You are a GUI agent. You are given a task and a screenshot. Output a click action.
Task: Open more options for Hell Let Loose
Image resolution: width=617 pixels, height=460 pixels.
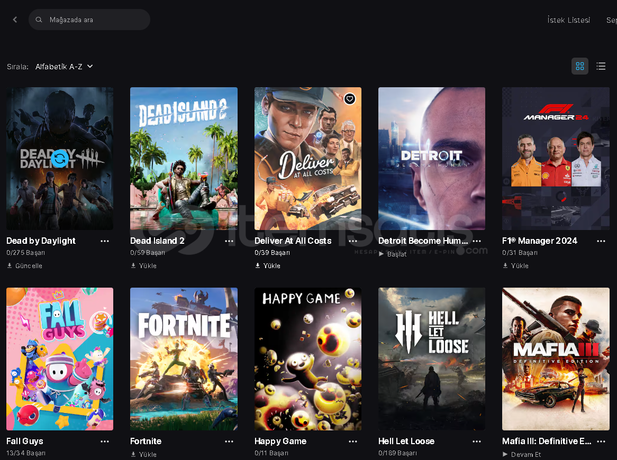click(x=477, y=441)
